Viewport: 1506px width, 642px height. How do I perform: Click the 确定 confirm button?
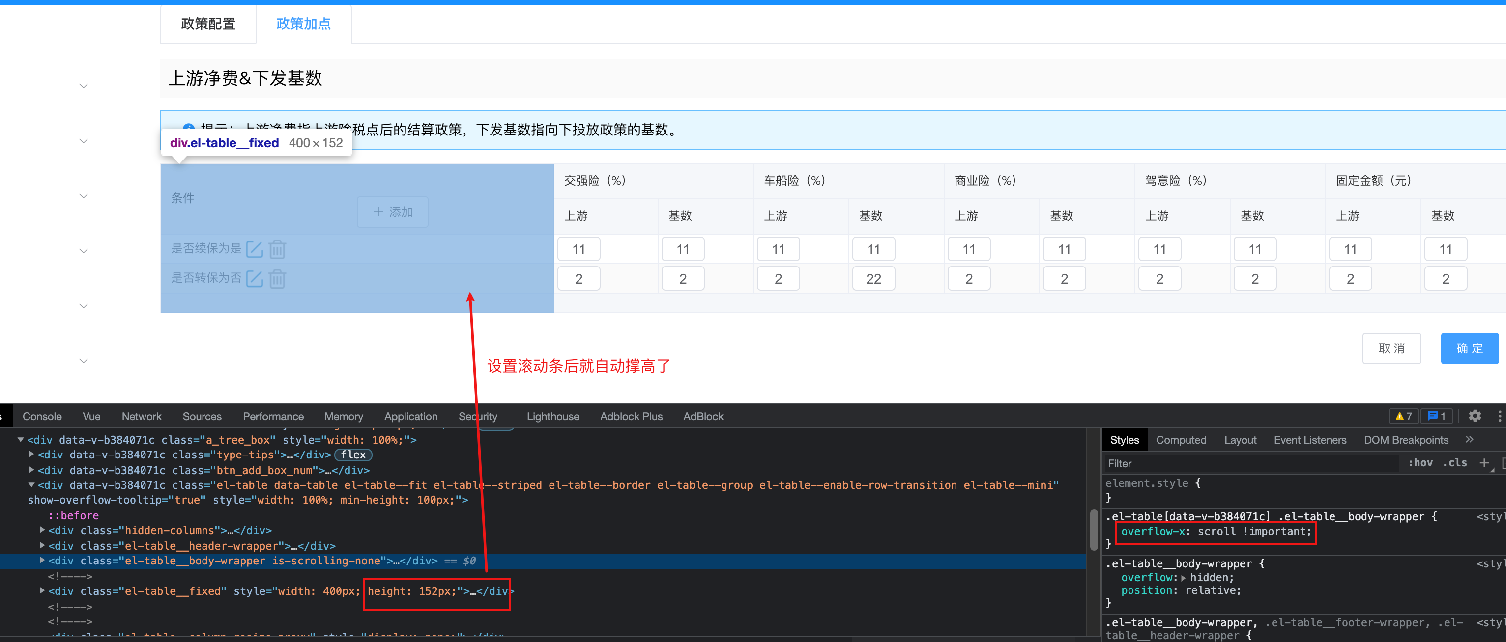pyautogui.click(x=1469, y=348)
